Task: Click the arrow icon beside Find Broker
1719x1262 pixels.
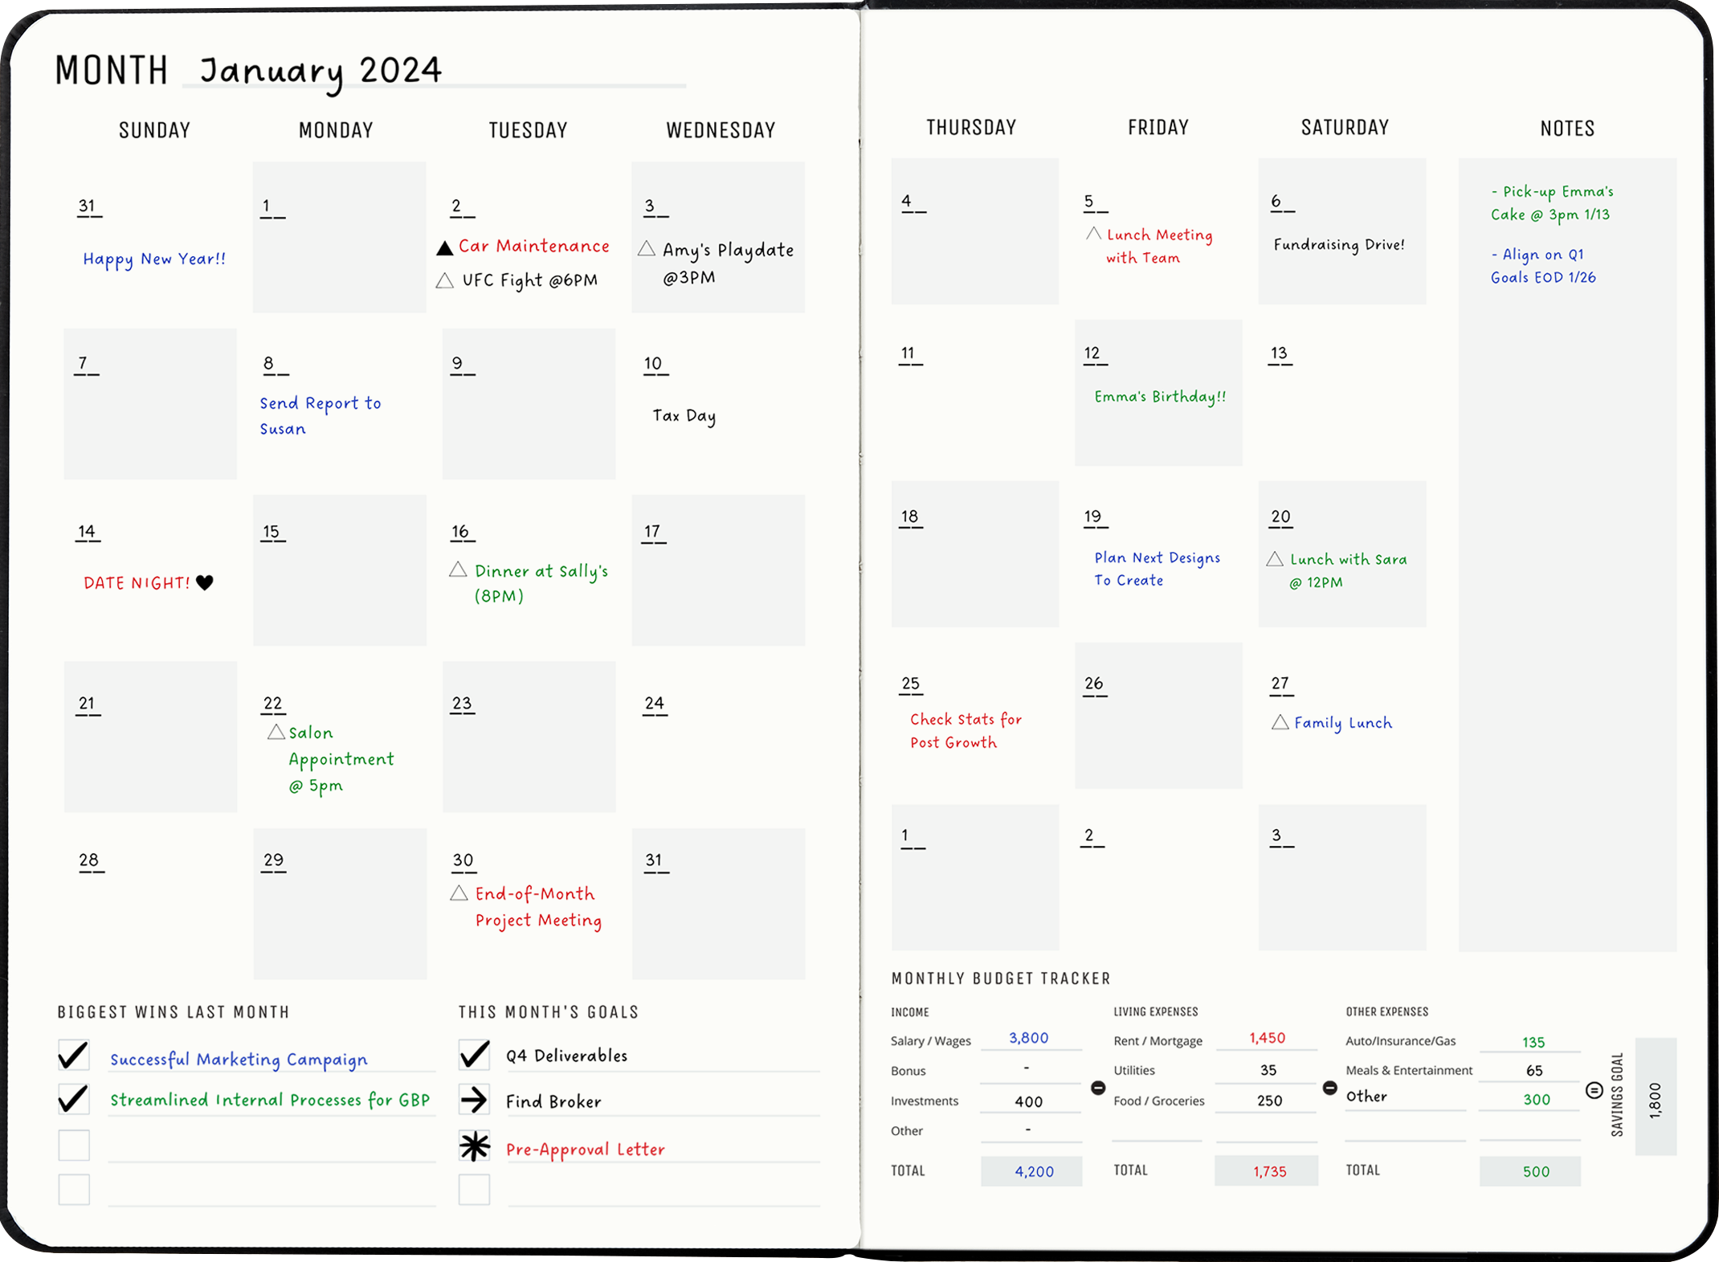Action: click(474, 1100)
